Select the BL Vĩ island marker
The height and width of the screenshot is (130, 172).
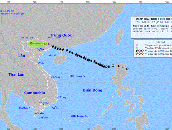pyautogui.click(x=48, y=55)
